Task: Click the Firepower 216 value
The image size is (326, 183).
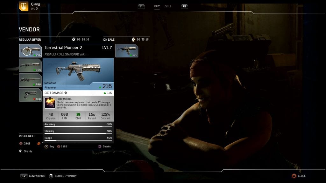Action: (107, 86)
